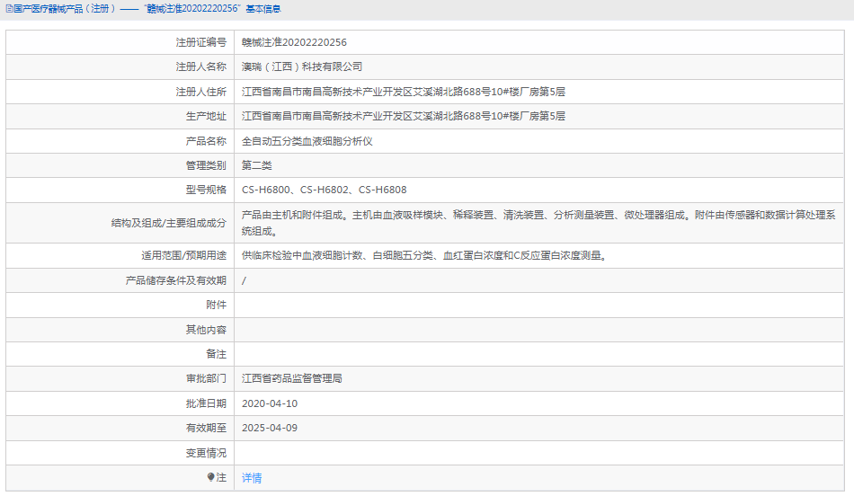The height and width of the screenshot is (496, 854).
Task: Click the 管理类别 label
Action: 206,165
